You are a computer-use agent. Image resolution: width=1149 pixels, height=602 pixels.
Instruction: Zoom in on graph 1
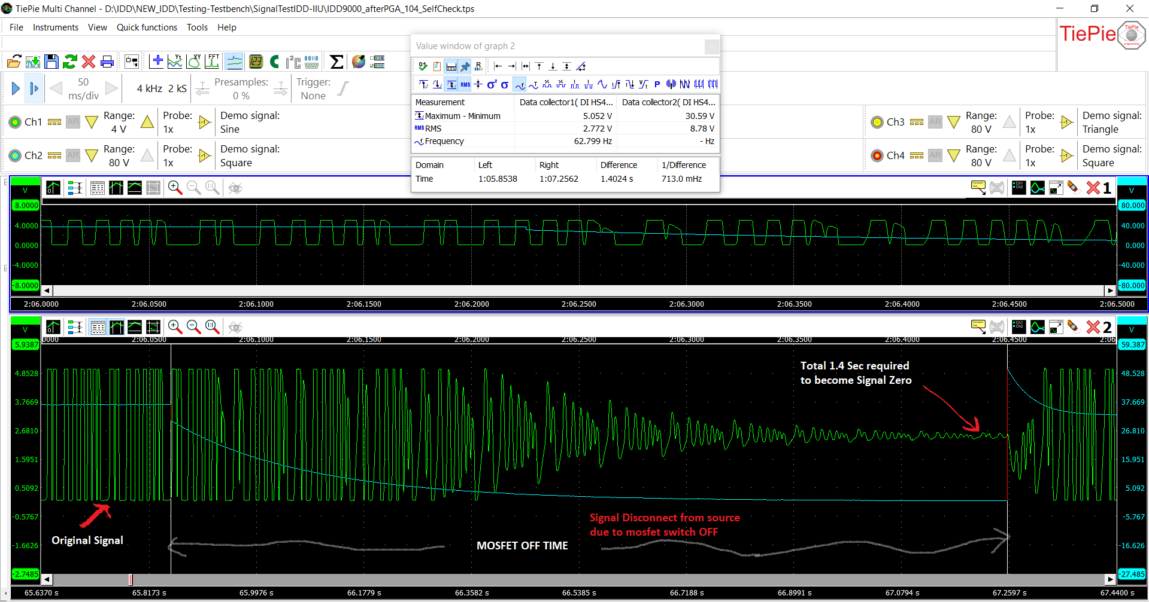[175, 188]
